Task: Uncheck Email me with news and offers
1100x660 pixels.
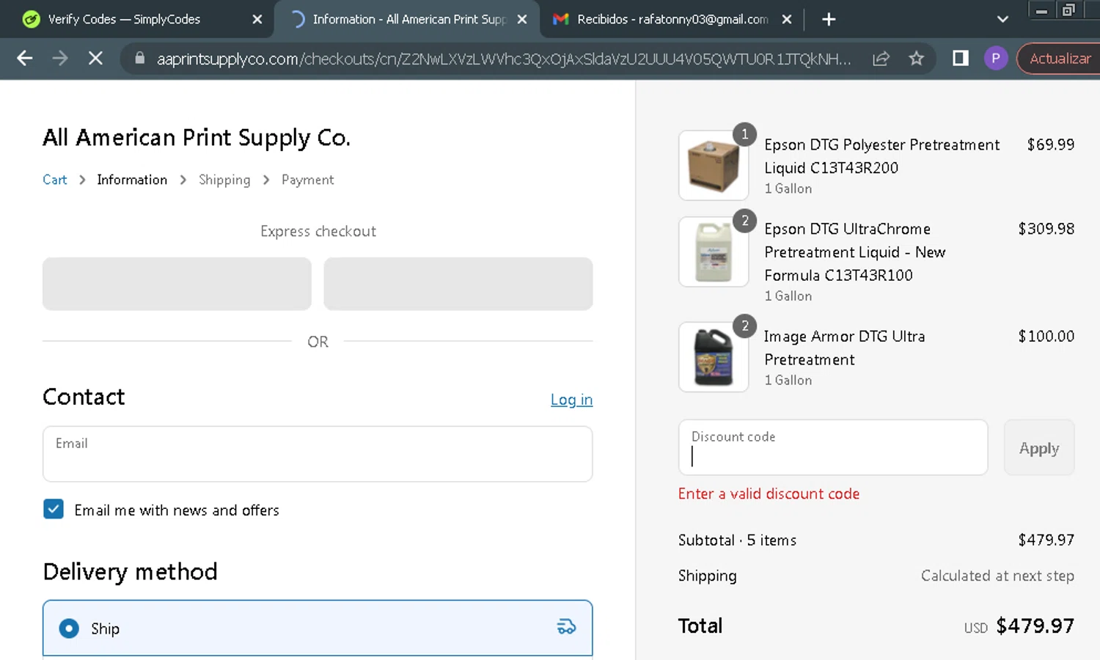Action: coord(54,509)
